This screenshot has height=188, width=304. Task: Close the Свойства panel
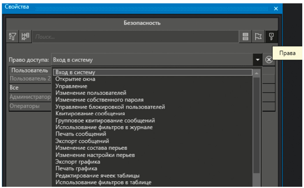276,9
